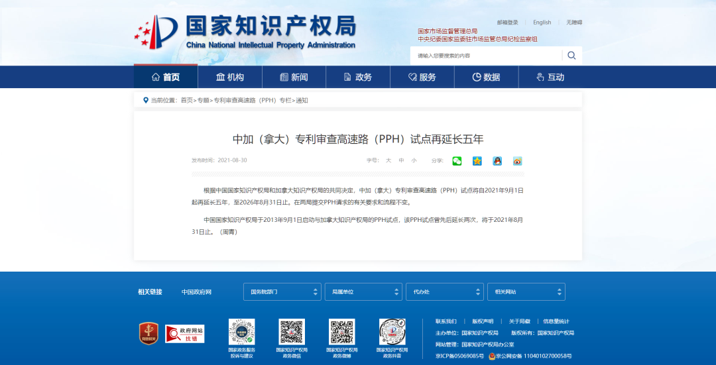This screenshot has height=365, width=716.
Task: Expand the 相关网站 dropdown
Action: (526, 291)
